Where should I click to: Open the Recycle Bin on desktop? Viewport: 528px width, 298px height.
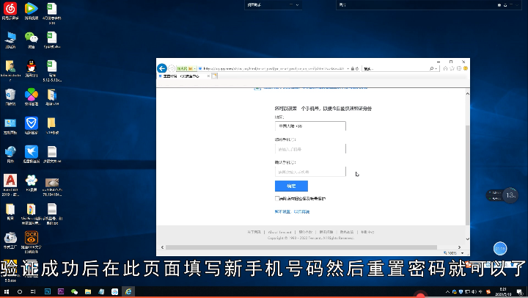pyautogui.click(x=10, y=95)
